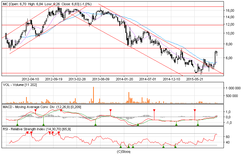The image size is (246, 154).
Task: Click the first green MACD buy triangle
Action: pos(18,125)
